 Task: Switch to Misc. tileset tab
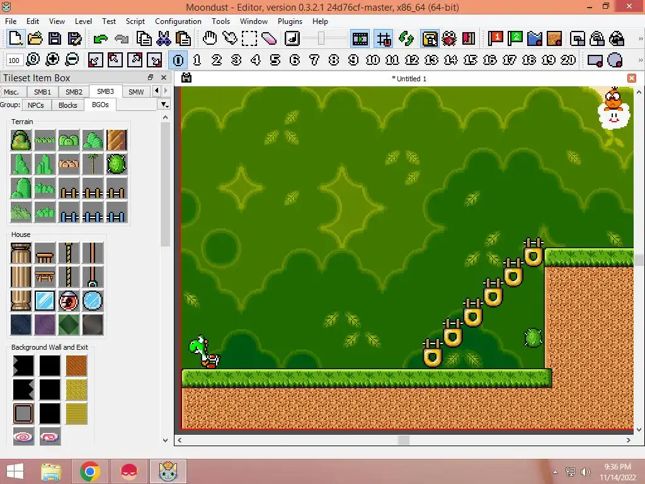tap(11, 92)
